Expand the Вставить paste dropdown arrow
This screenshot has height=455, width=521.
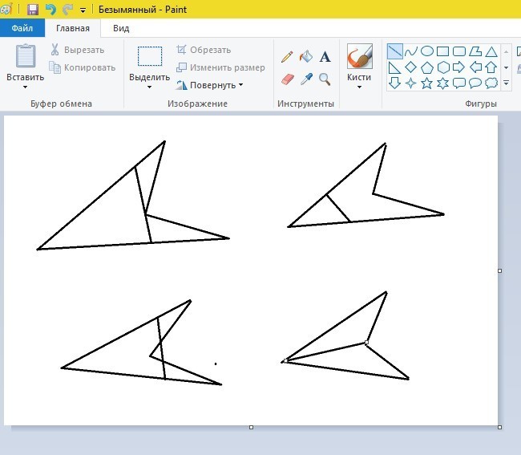point(26,87)
